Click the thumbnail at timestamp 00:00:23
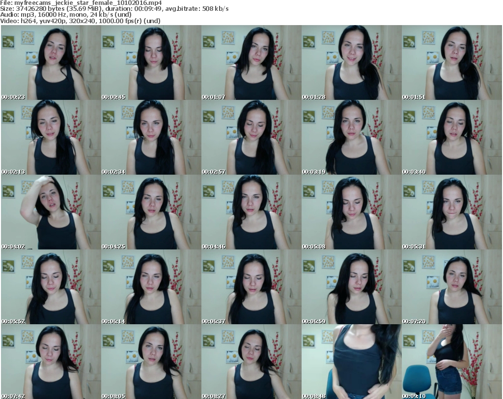503x399 pixels. [x=51, y=63]
